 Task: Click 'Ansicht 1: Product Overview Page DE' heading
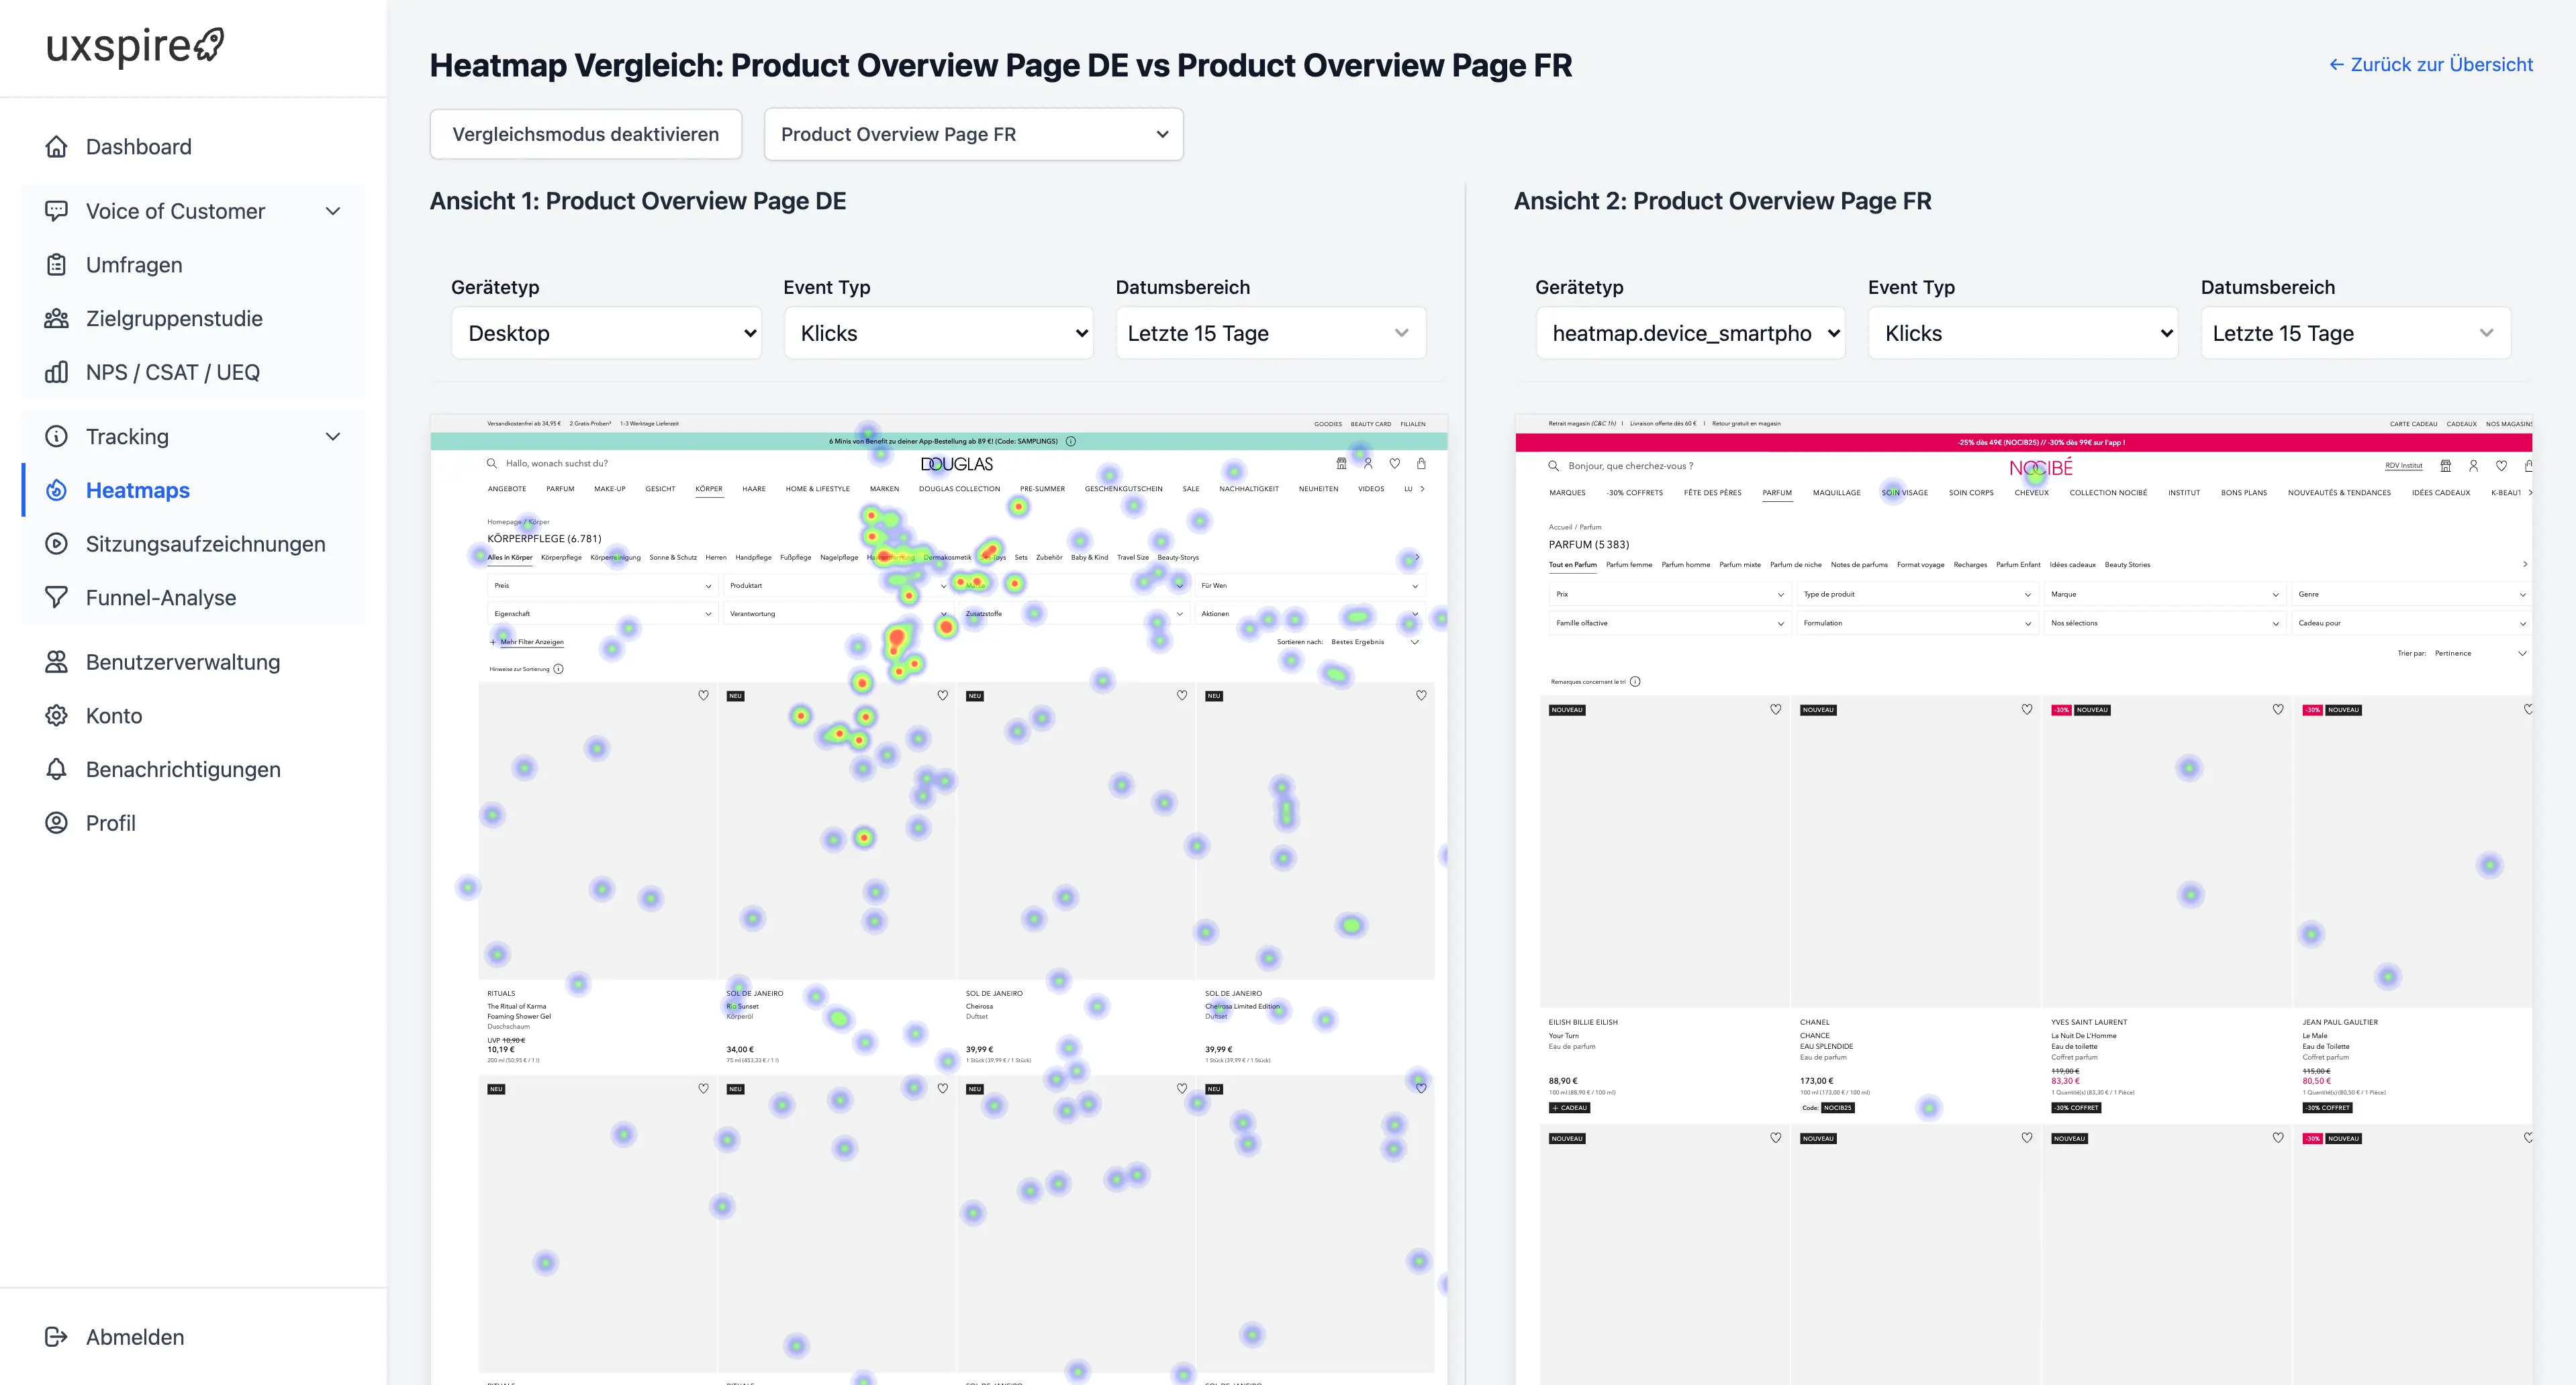[638, 201]
